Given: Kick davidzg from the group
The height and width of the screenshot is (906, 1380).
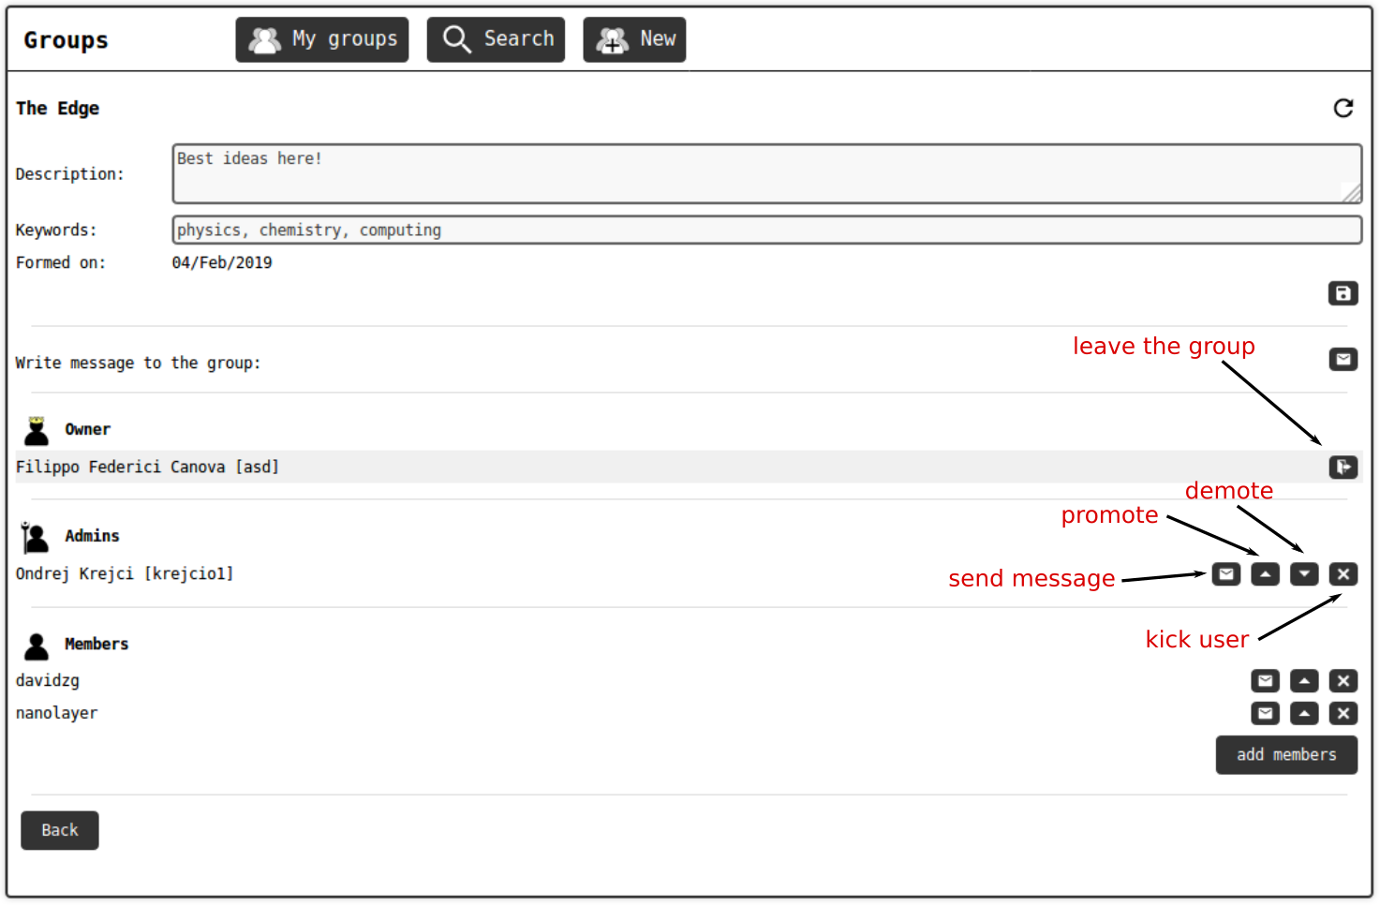Looking at the screenshot, I should tap(1343, 681).
